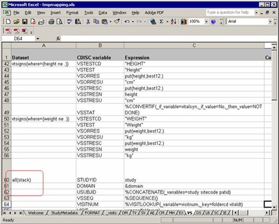Select column A header
The height and width of the screenshot is (224, 279).
pyautogui.click(x=44, y=45)
